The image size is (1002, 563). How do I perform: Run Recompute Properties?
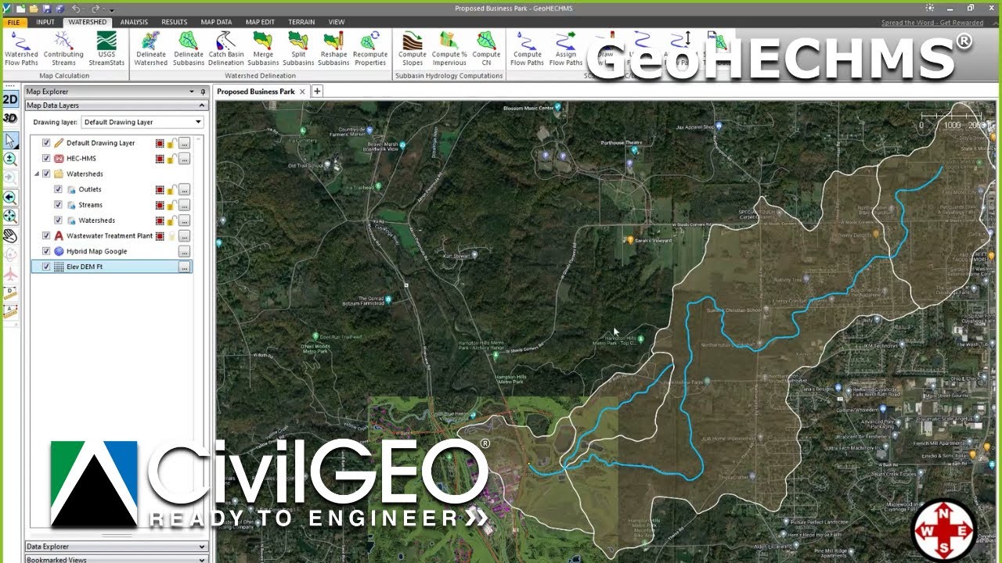point(370,48)
